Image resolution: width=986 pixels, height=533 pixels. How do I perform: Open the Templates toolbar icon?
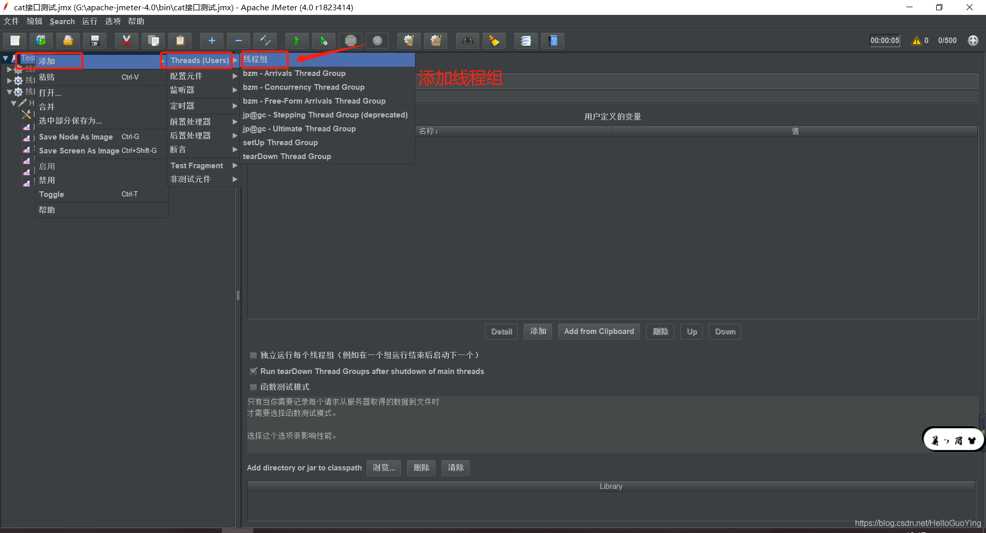click(x=41, y=41)
